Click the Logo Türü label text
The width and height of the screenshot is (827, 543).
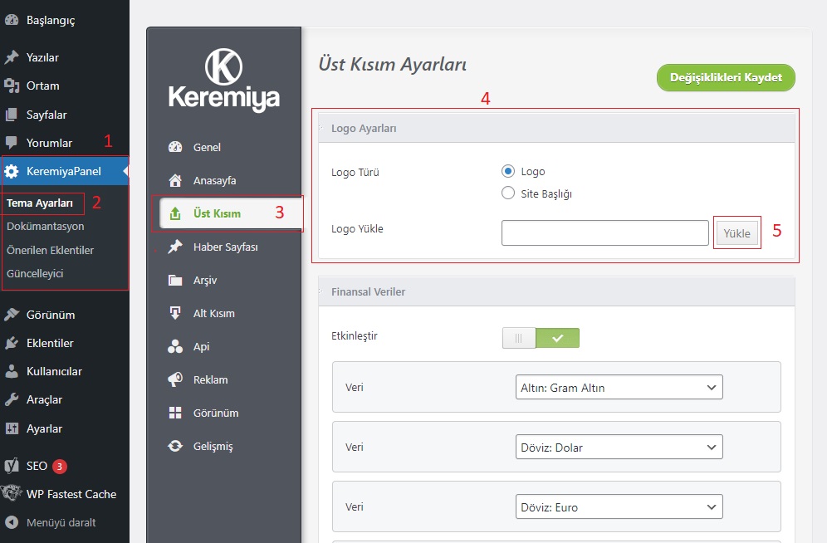point(355,173)
